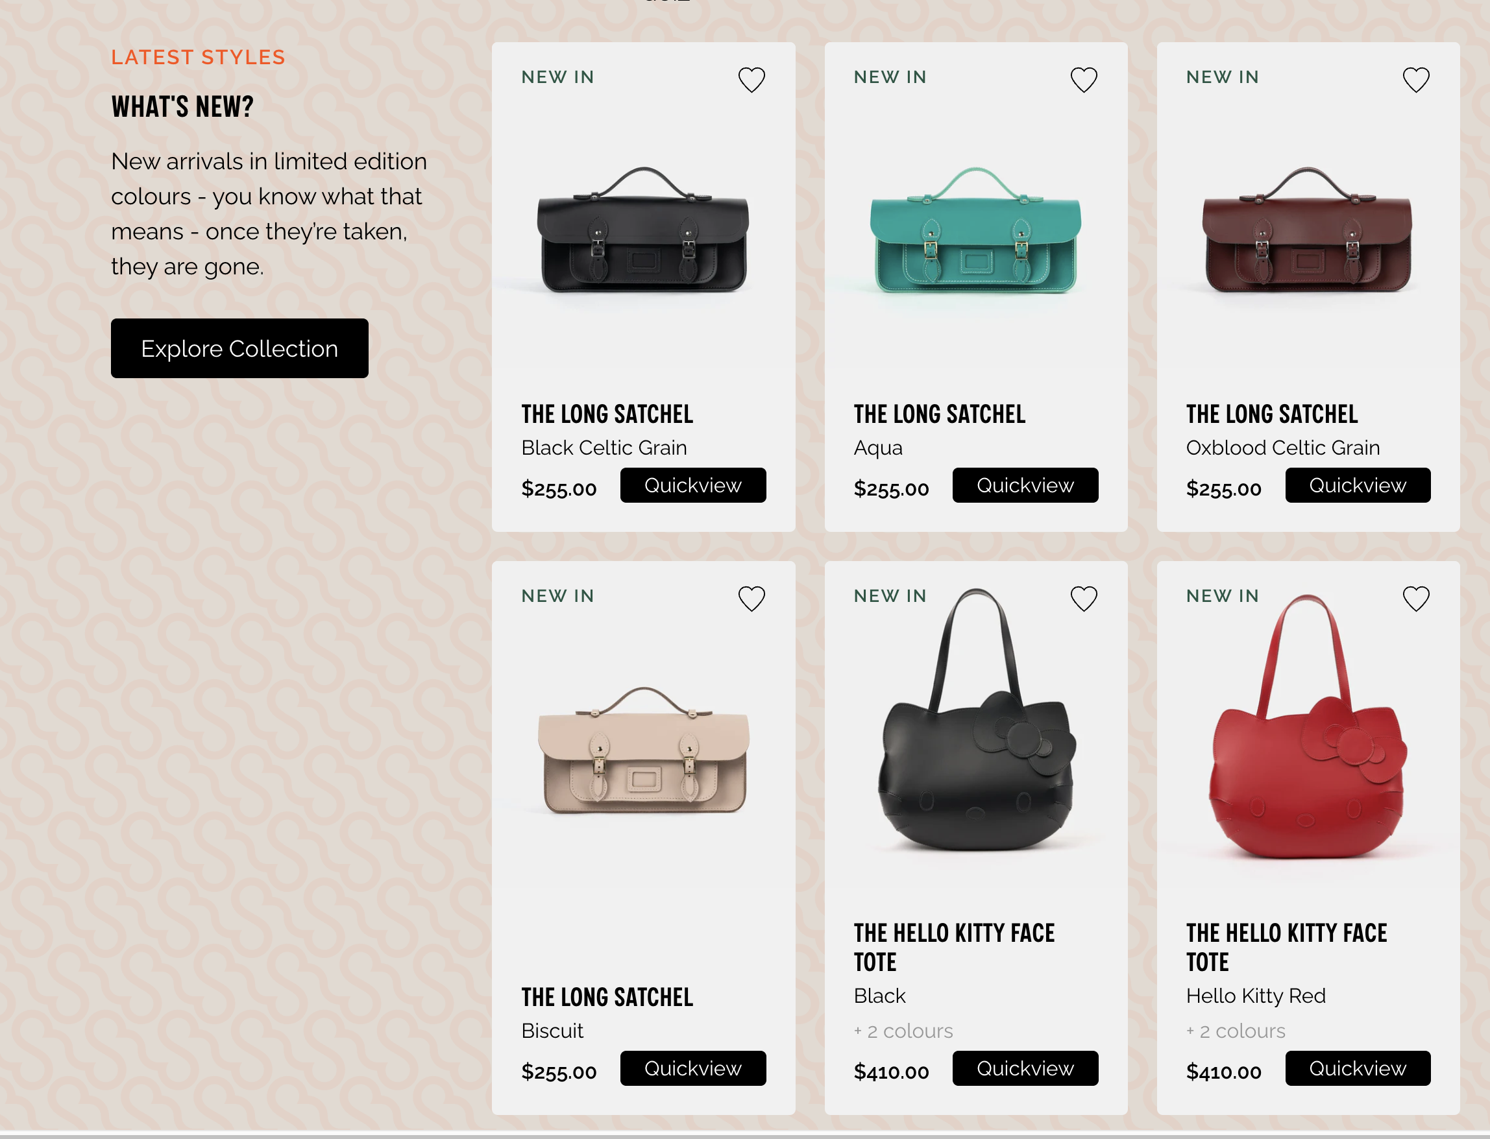1490x1139 pixels.
Task: Expand '+ 2 colours' under Black tote
Action: pyautogui.click(x=903, y=1031)
